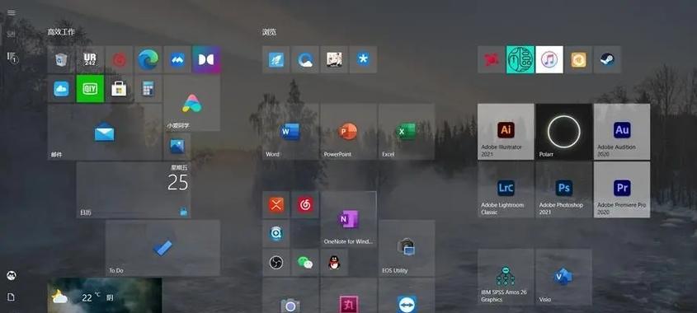697x313 pixels.
Task: Launch the QQ penguin tile
Action: 334,263
